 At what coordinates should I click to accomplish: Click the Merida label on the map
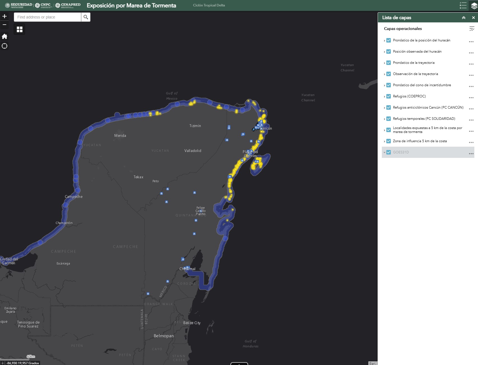click(x=120, y=135)
